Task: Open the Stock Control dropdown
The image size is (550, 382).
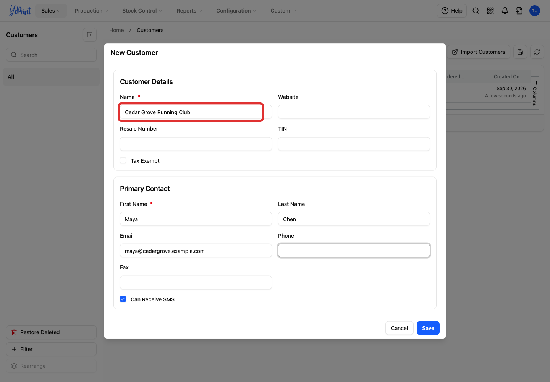Action: coord(142,11)
